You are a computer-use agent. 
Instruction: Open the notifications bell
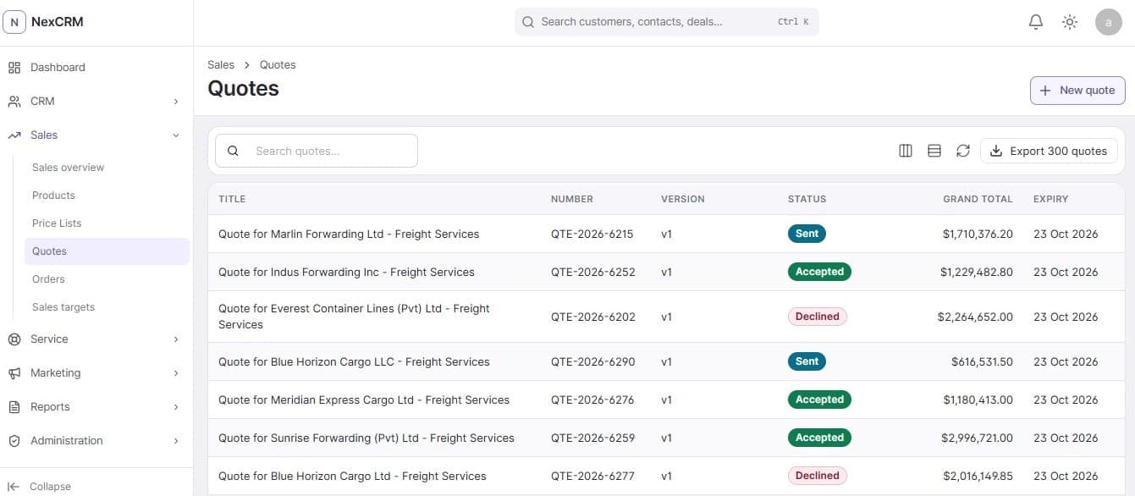pyautogui.click(x=1036, y=22)
